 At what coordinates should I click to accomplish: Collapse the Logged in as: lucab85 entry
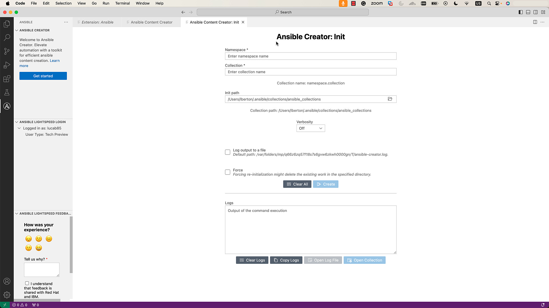[19, 128]
